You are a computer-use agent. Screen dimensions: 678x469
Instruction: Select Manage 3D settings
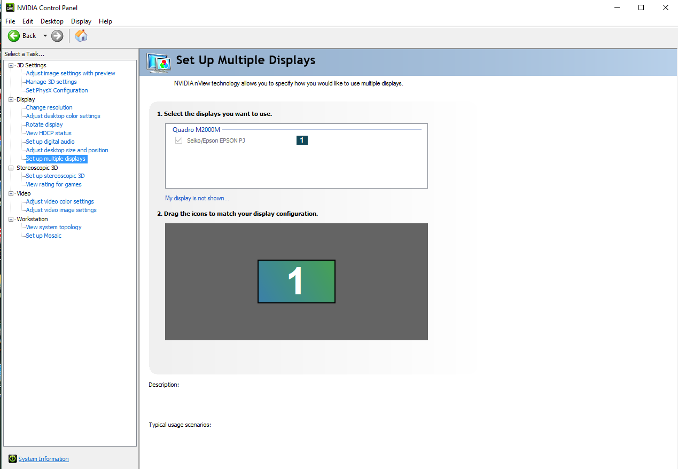pos(51,82)
